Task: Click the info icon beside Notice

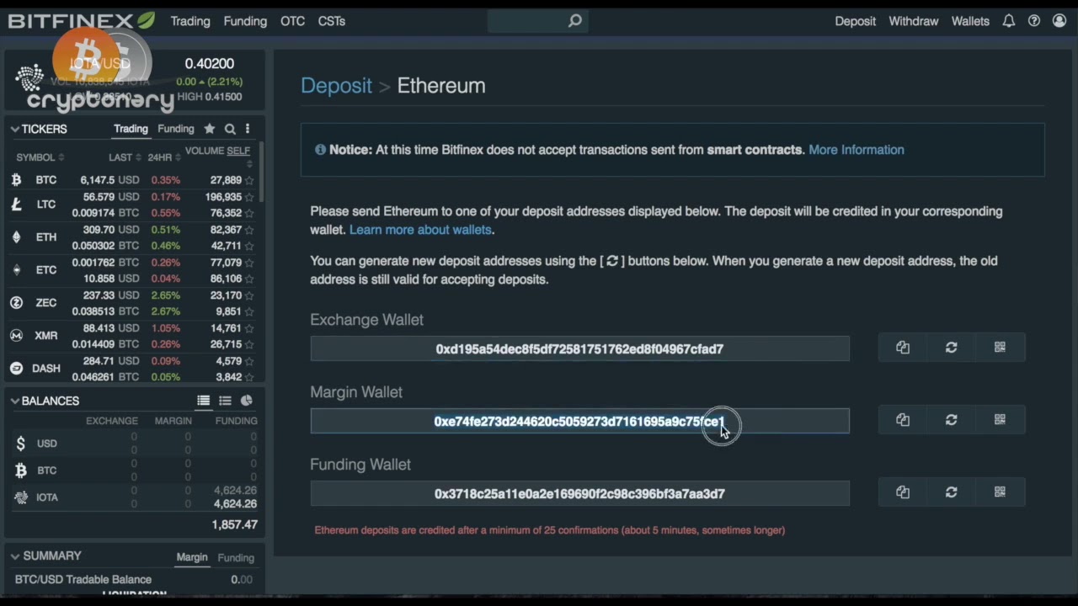Action: pos(320,150)
